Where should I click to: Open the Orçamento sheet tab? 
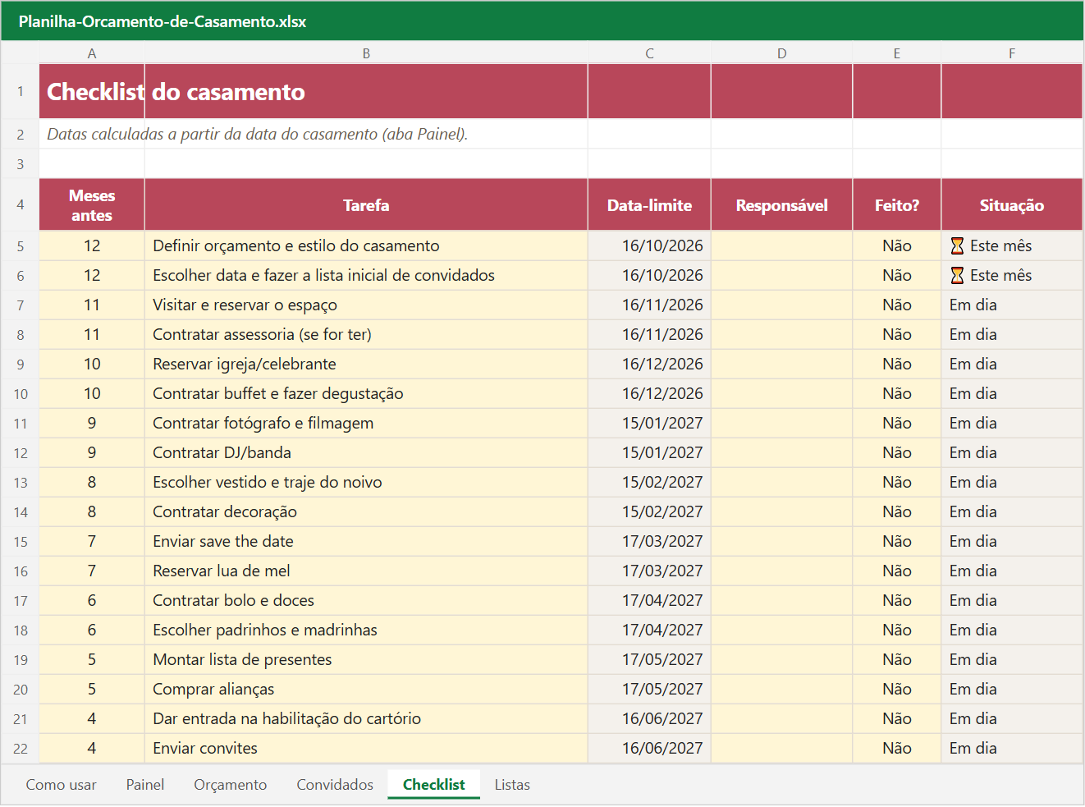231,785
